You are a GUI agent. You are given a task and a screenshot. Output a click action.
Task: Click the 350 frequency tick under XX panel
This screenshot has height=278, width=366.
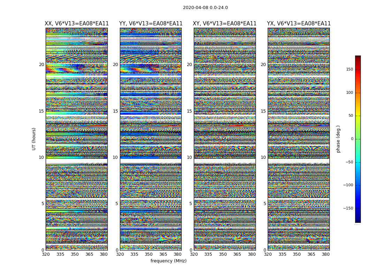[x=75, y=254]
